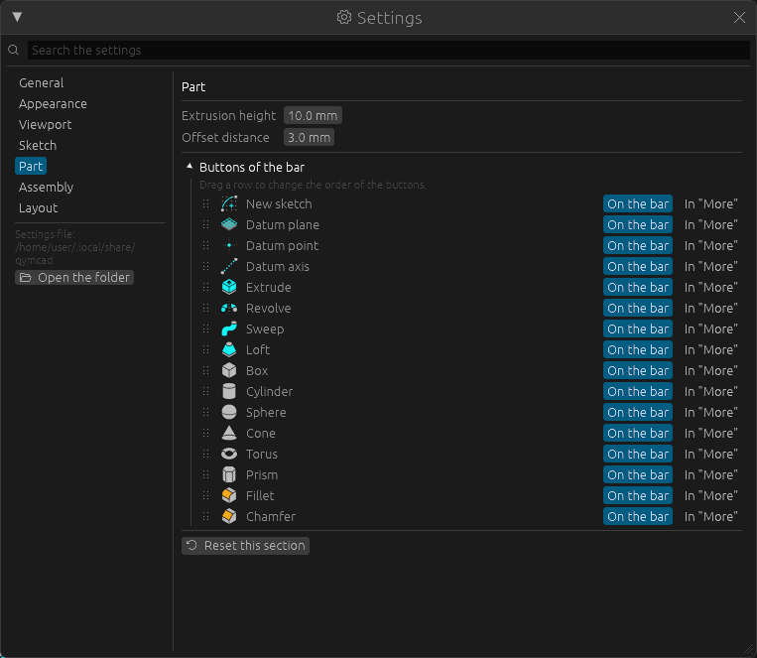Screen dimensions: 757x658
Task: Click drag handle beside Sphere
Action: (205, 412)
